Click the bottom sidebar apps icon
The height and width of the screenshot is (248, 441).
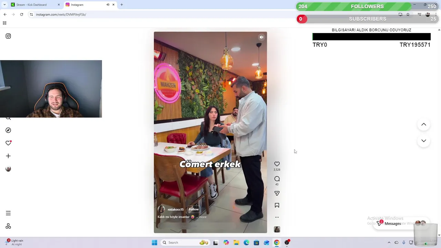[8, 226]
